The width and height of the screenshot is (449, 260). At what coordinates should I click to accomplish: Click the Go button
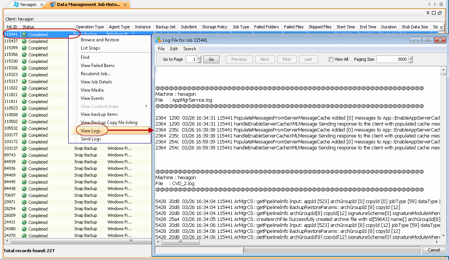pyautogui.click(x=211, y=59)
